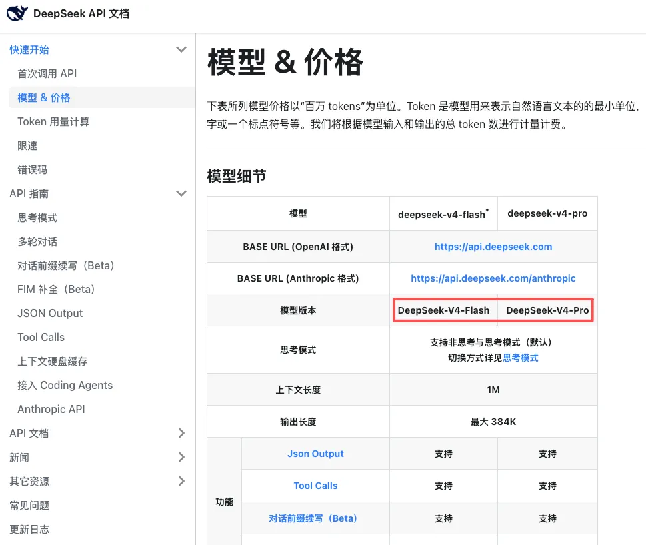Click the 模型 header cell in table
646x545 pixels.
[x=298, y=213]
